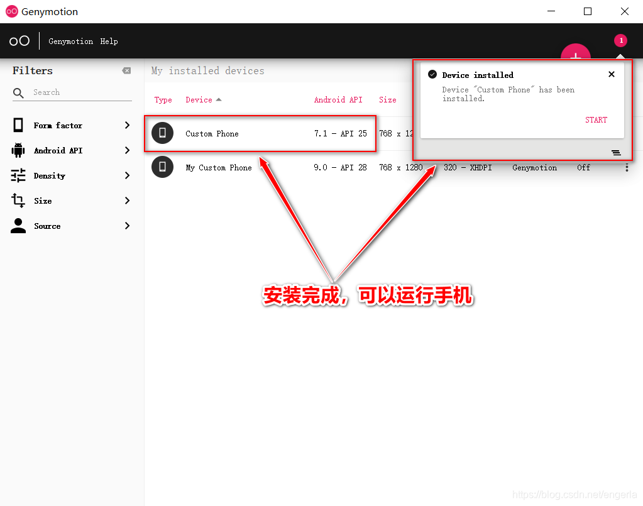The width and height of the screenshot is (643, 506).
Task: Open the My Custom Phone three-dot menu
Action: coord(627,168)
